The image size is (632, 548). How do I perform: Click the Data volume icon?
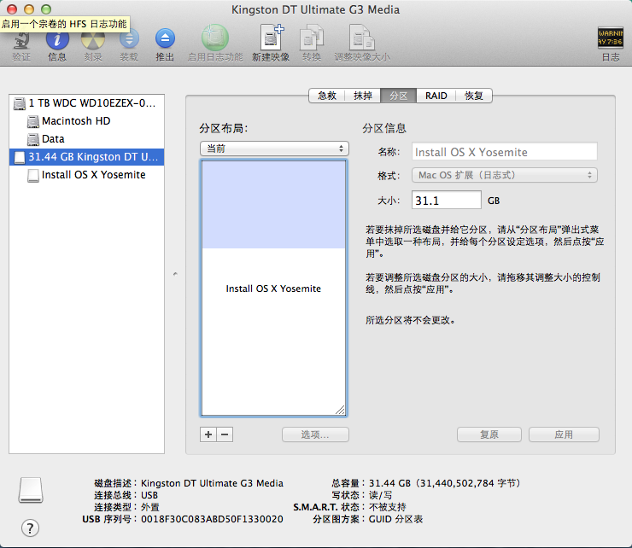coord(33,139)
